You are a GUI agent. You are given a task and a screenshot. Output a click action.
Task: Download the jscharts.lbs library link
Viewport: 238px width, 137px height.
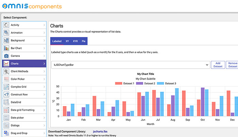[x=101, y=131]
